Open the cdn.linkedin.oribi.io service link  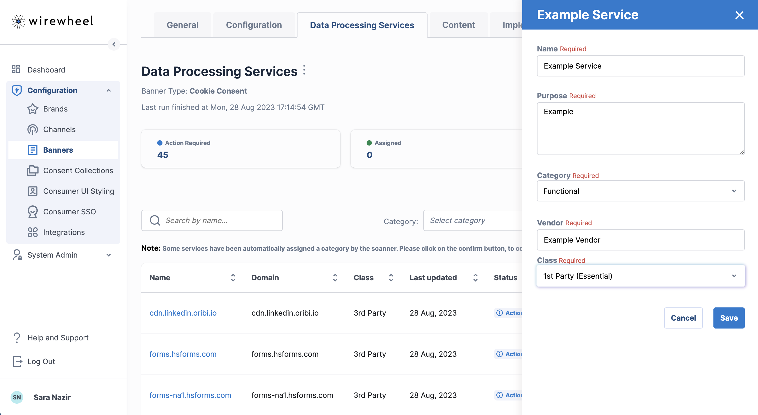pyautogui.click(x=183, y=313)
